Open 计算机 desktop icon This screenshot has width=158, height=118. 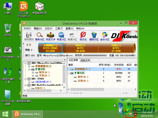tap(8, 8)
